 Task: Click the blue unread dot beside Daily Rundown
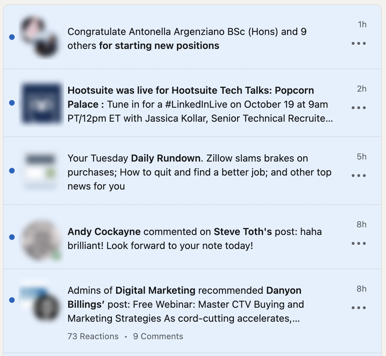pyautogui.click(x=12, y=171)
